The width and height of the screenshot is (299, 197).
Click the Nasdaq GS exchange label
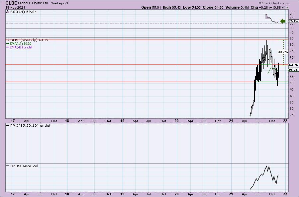(x=59, y=3)
